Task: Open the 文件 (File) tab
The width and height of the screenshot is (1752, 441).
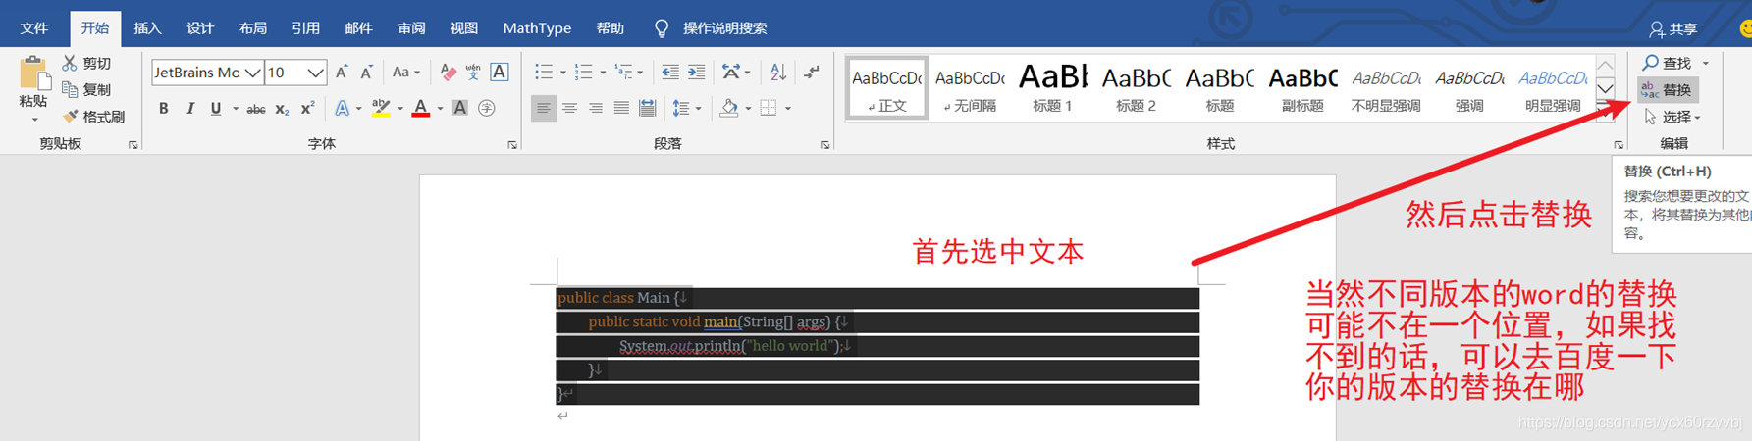Action: click(x=34, y=28)
